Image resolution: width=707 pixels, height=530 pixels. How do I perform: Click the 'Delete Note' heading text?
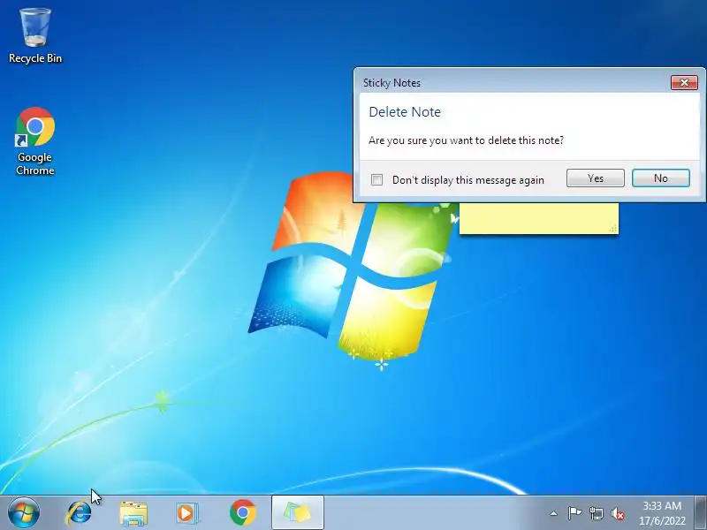(x=405, y=112)
